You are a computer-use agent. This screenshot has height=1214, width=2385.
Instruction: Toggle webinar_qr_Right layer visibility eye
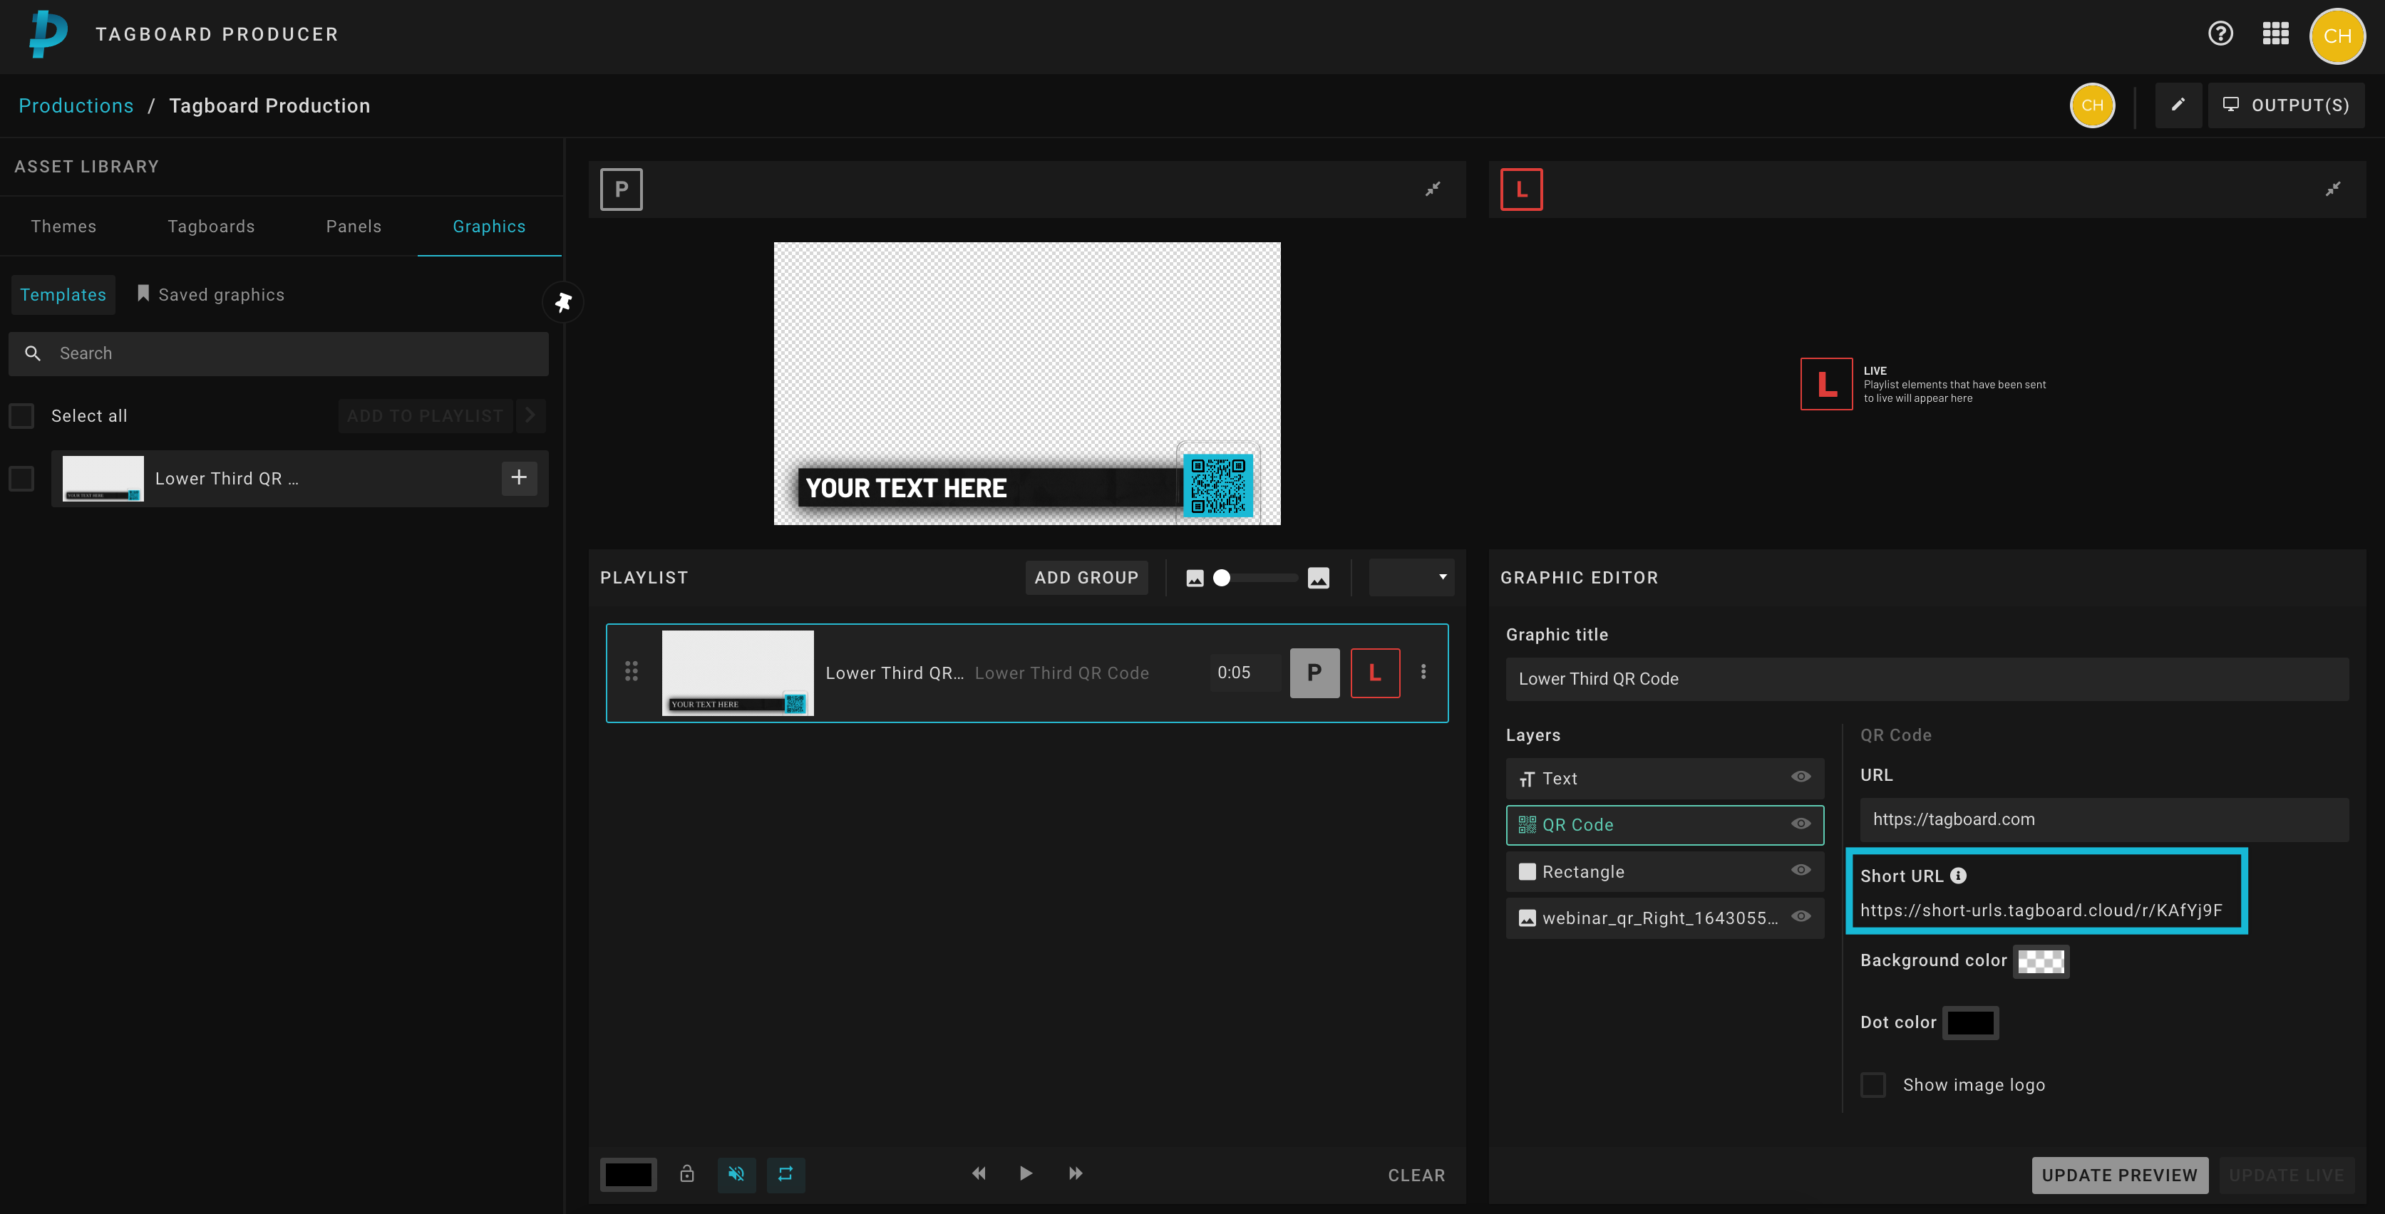tap(1800, 916)
